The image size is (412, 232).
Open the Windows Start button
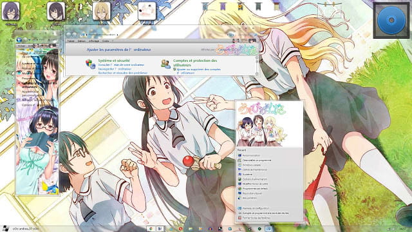point(5,229)
